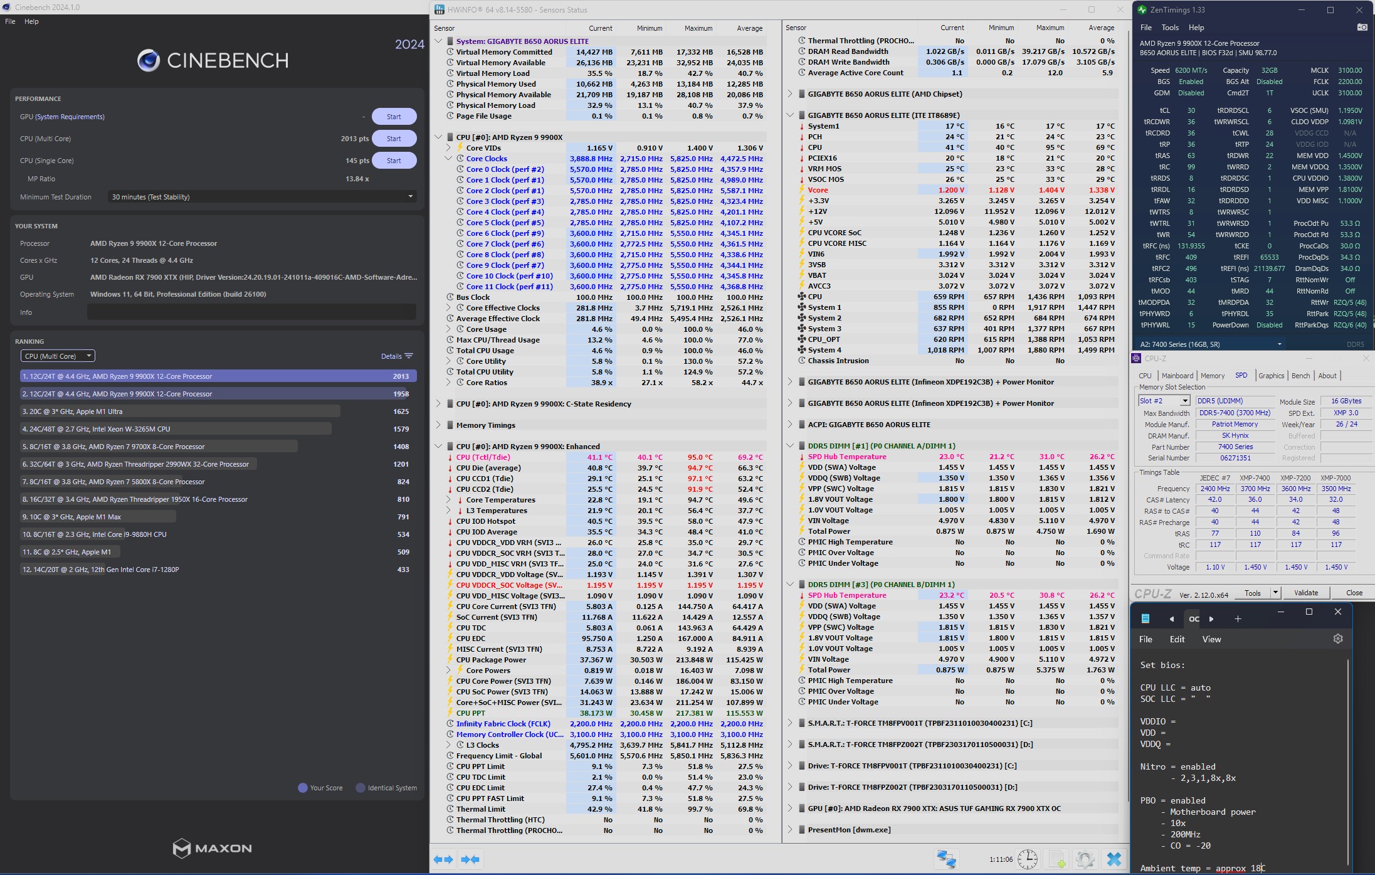The image size is (1375, 875).
Task: Start CPU (Single Core) benchmark
Action: 394,161
